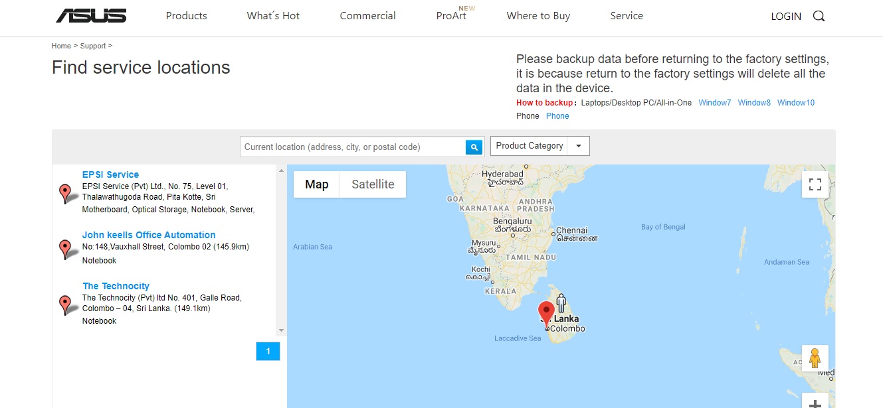Click the blue location search button
Image resolution: width=883 pixels, height=408 pixels.
[x=474, y=147]
